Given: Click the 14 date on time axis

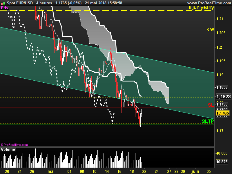Looking at the screenshot, I should 107,171.
